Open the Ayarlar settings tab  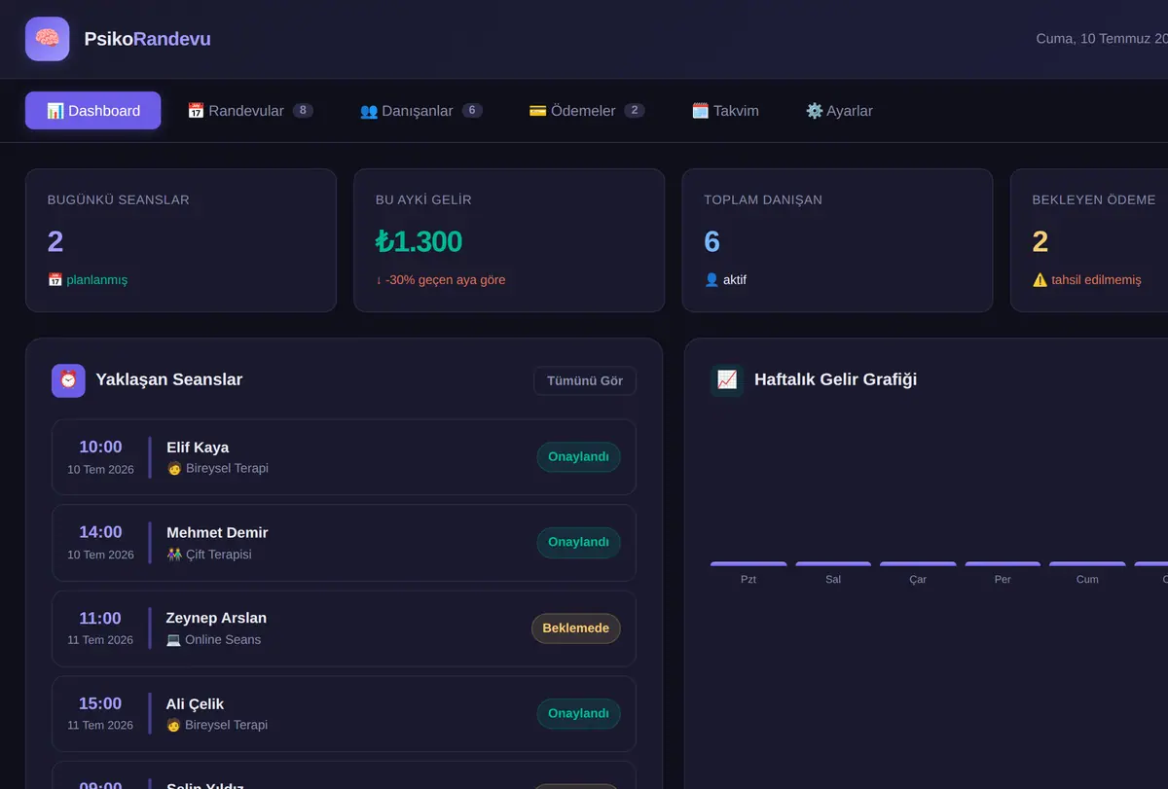point(839,111)
